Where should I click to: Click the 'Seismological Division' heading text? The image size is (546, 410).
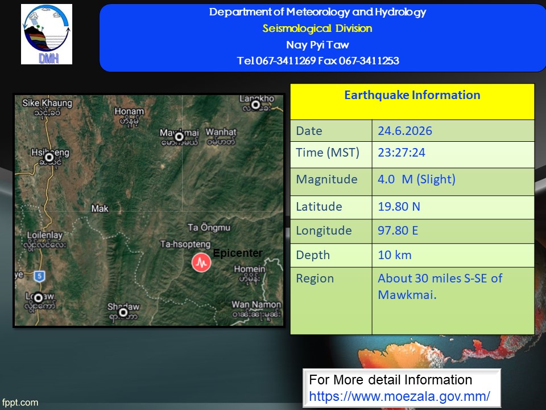(317, 28)
